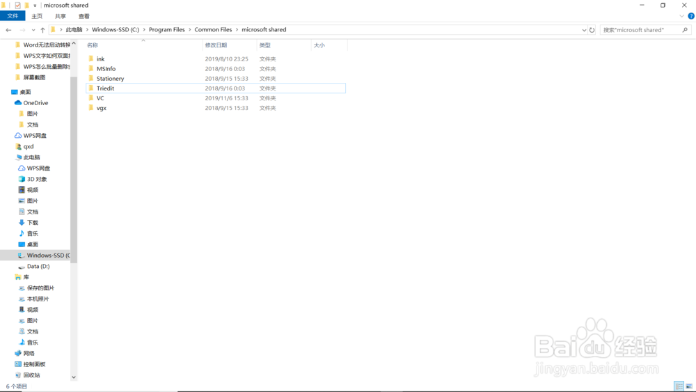Viewport: 696px width, 392px height.
Task: Switch to details view icon in status bar
Action: 679,386
